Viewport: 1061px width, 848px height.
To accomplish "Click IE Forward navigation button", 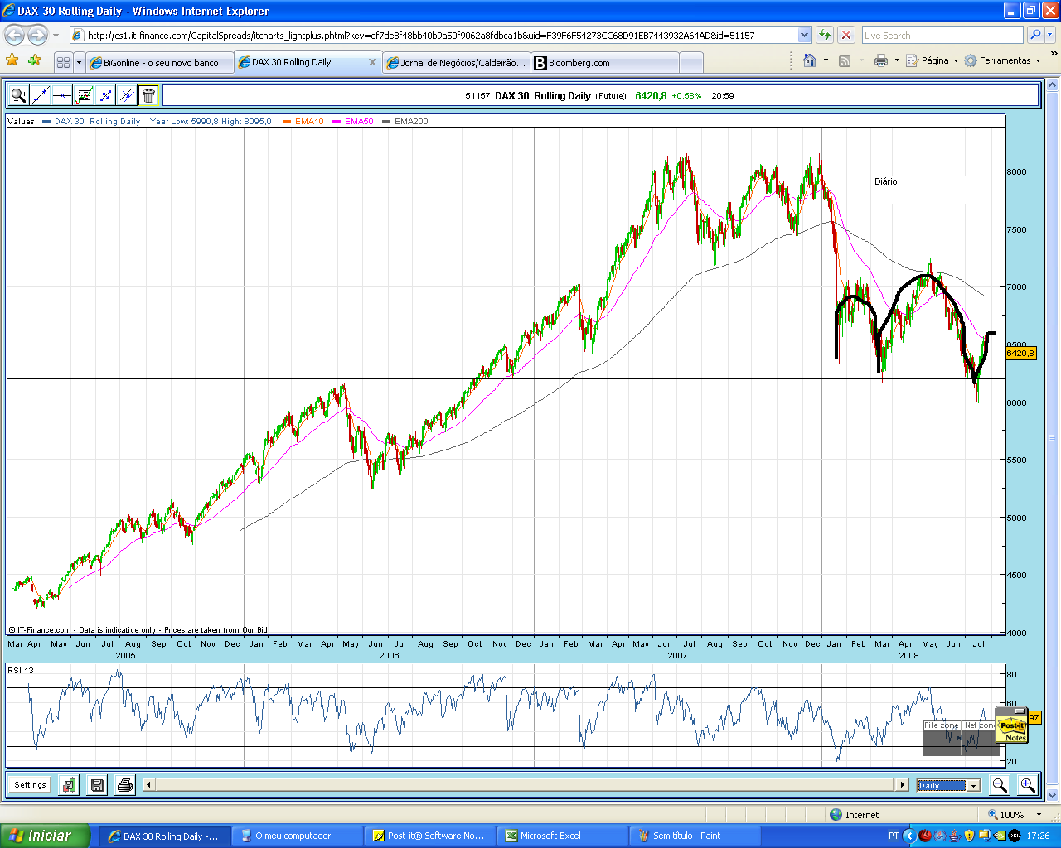I will pos(37,35).
